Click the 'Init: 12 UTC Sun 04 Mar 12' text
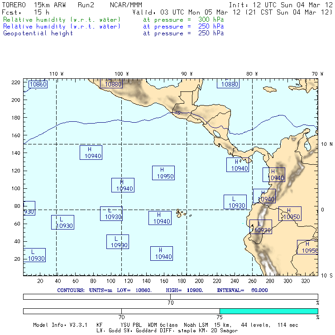 click(x=281, y=5)
